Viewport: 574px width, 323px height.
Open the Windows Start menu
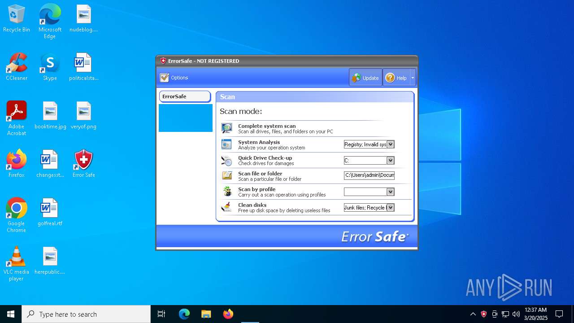coord(11,314)
